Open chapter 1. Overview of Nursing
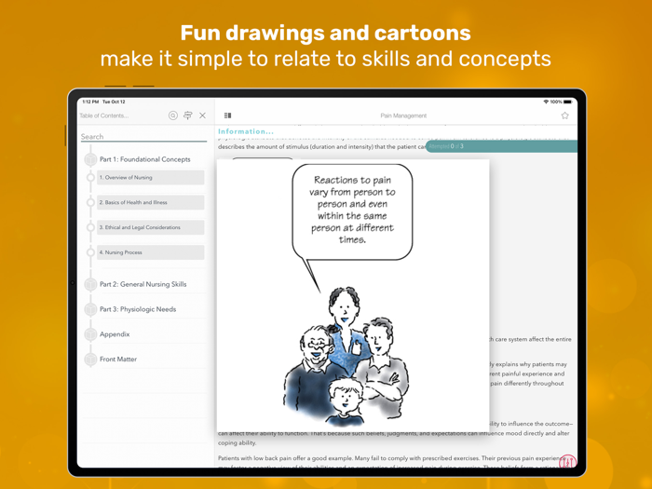652x489 pixels. [x=151, y=177]
